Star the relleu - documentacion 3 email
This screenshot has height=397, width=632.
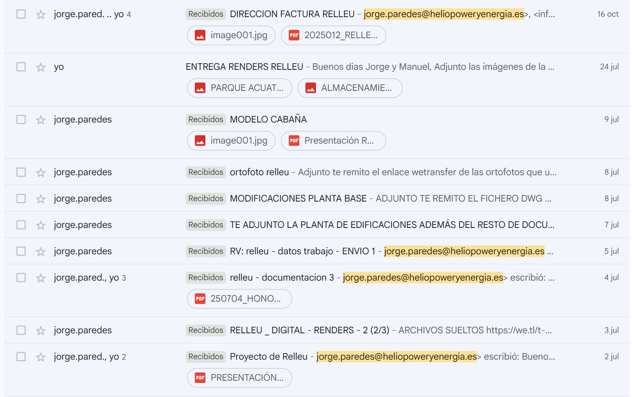41,278
